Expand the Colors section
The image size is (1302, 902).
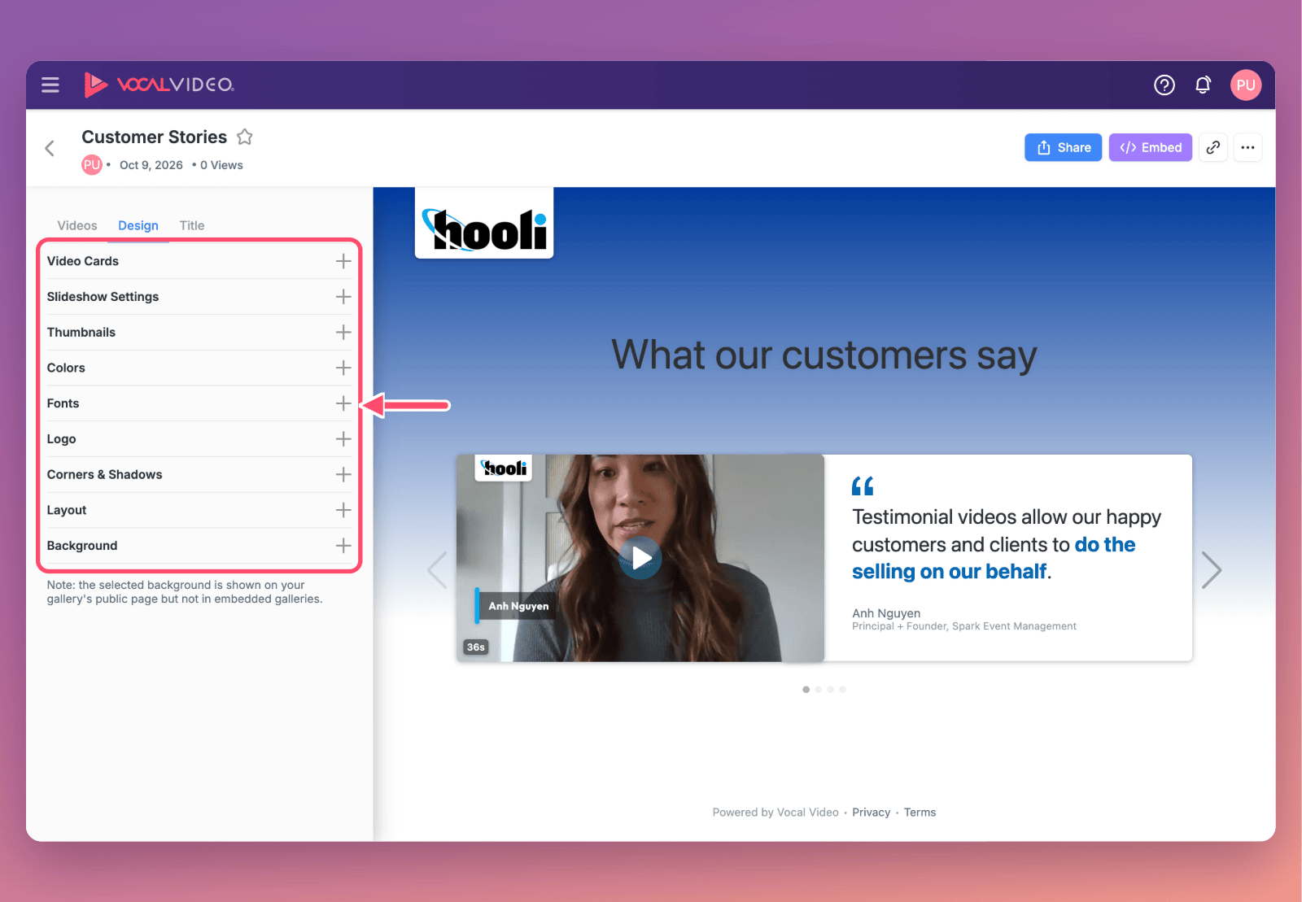pos(199,368)
